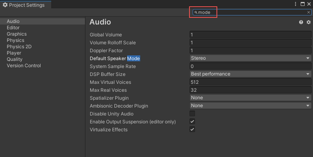Click the Doppler Factor value field

click(x=250, y=51)
